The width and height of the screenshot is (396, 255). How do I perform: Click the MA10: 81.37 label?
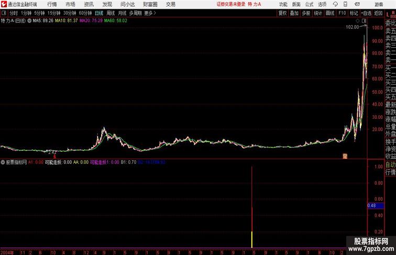point(67,21)
